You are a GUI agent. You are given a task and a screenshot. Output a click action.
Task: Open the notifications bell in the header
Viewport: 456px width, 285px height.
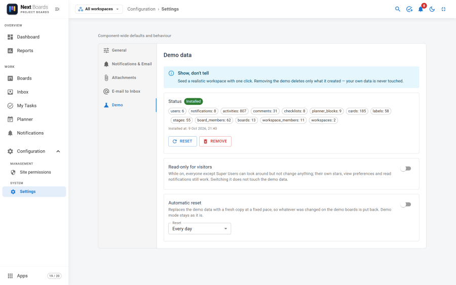[x=421, y=9]
